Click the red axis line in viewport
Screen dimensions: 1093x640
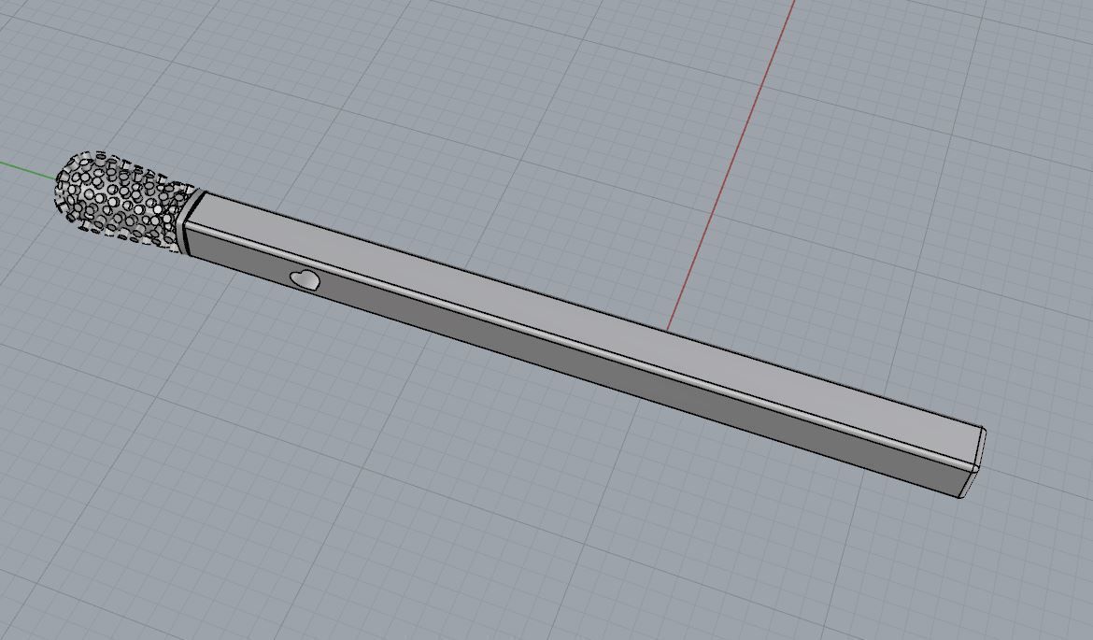(731, 166)
